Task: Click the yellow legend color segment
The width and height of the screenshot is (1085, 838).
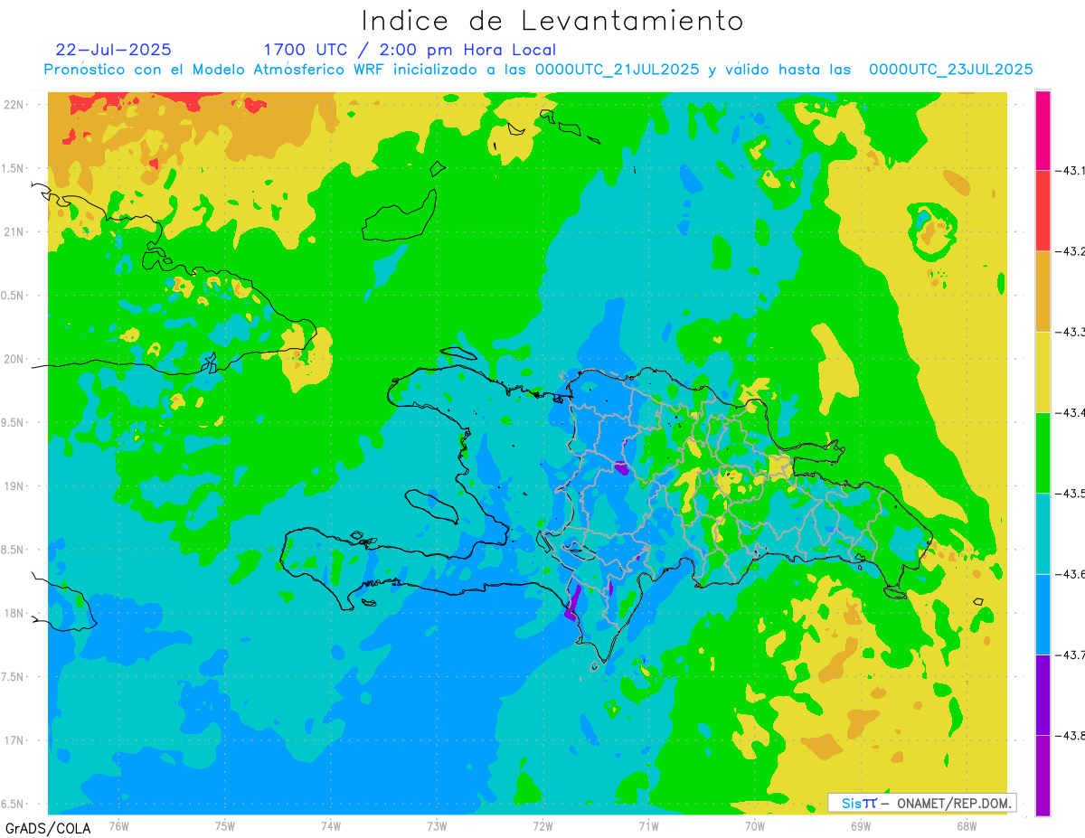Action: [1043, 372]
